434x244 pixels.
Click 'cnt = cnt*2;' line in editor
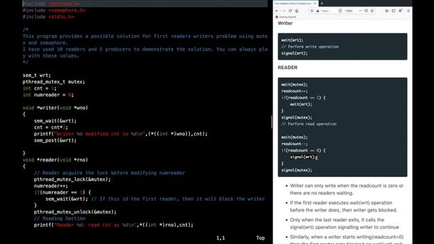point(51,127)
